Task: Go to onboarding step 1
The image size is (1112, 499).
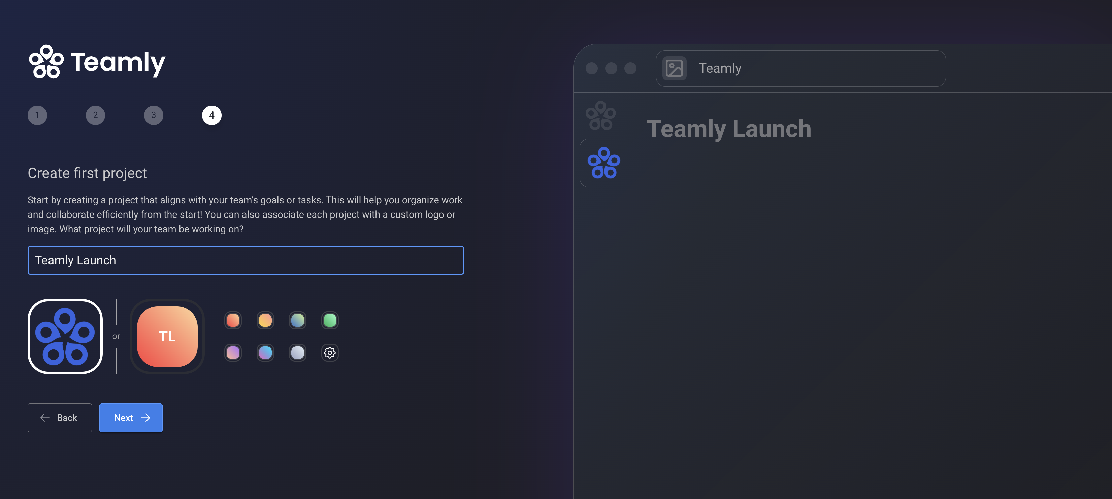Action: [37, 115]
